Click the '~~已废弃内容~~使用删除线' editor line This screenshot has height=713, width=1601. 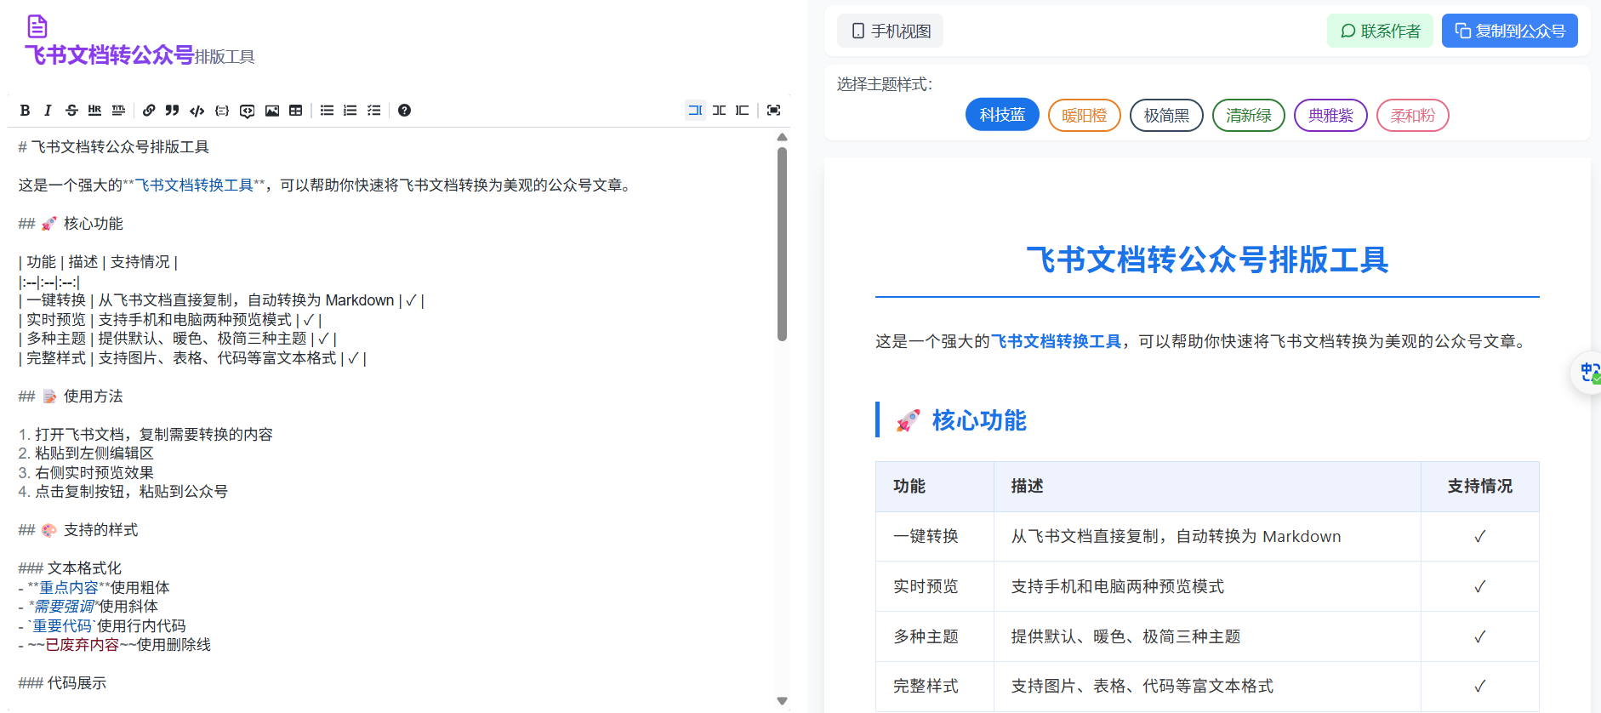click(x=115, y=645)
